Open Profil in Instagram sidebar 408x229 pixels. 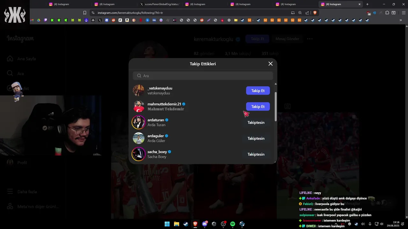17,163
